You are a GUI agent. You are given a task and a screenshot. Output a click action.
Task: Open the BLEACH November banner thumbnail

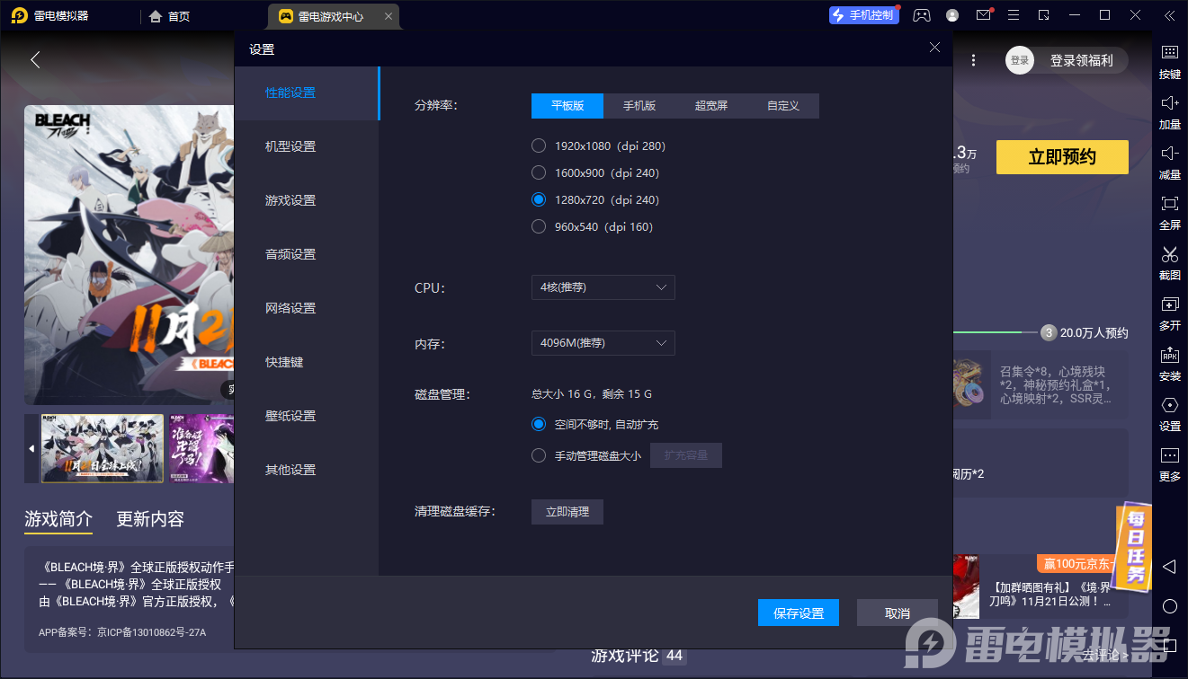pyautogui.click(x=102, y=448)
